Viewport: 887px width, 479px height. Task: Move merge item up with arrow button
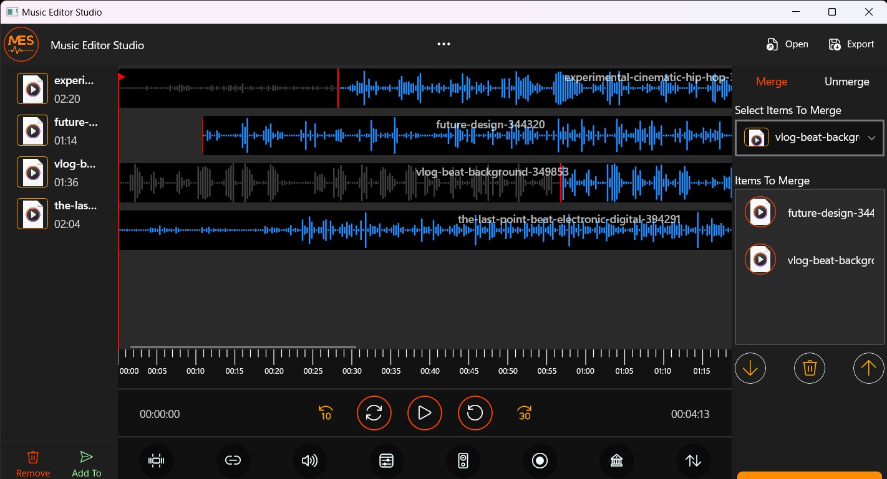point(869,368)
